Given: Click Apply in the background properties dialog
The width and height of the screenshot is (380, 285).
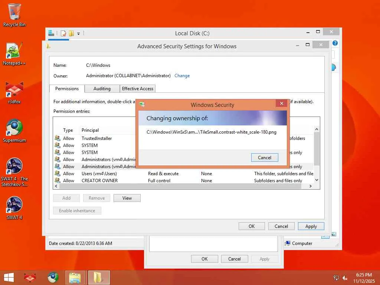Looking at the screenshot, I should coord(265,259).
